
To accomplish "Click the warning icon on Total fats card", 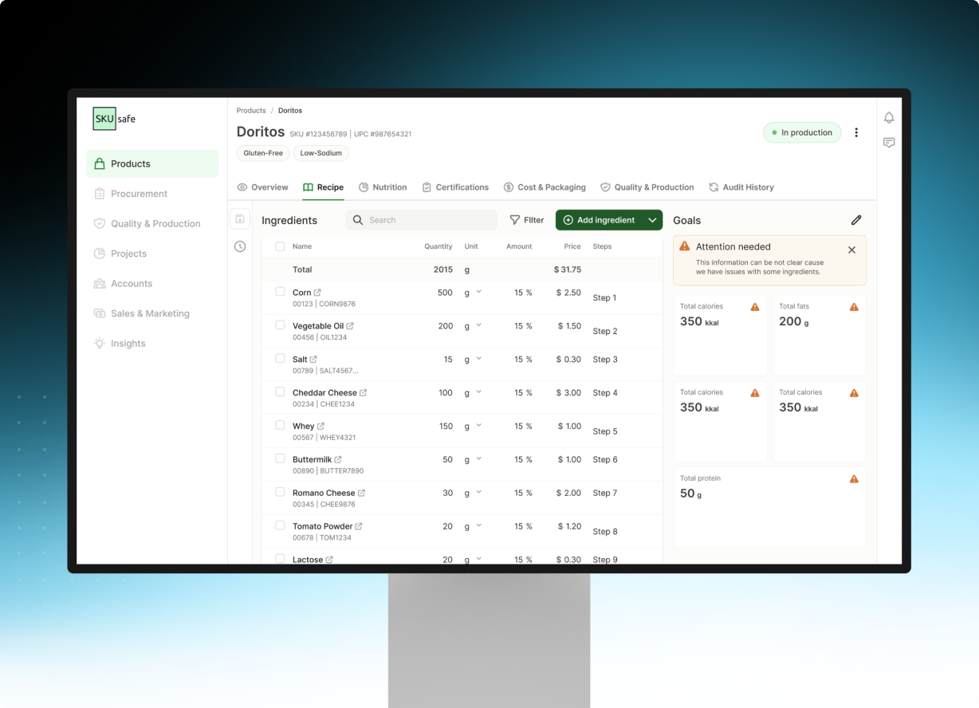I will click(x=854, y=307).
